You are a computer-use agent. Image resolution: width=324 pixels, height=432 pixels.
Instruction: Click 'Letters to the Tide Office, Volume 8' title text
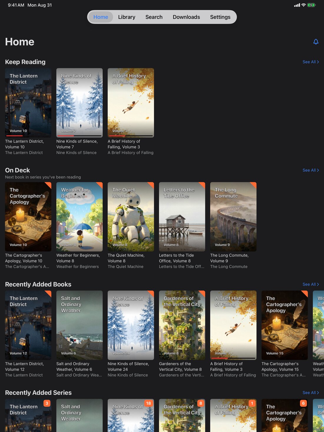[176, 258]
